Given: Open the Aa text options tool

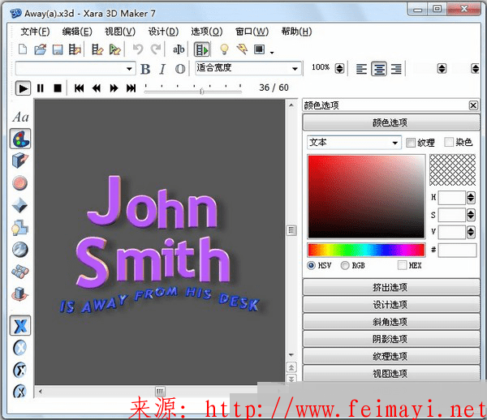Looking at the screenshot, I should click(x=20, y=117).
